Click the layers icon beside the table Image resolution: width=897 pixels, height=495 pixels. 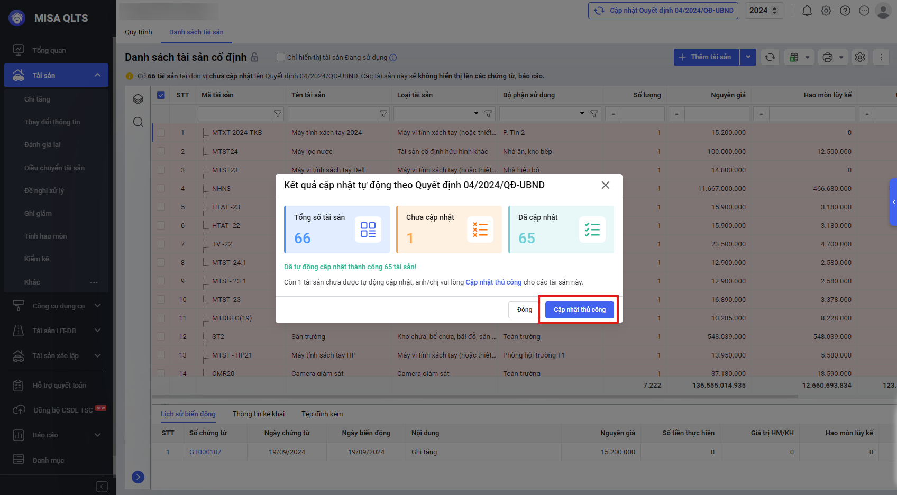[138, 99]
